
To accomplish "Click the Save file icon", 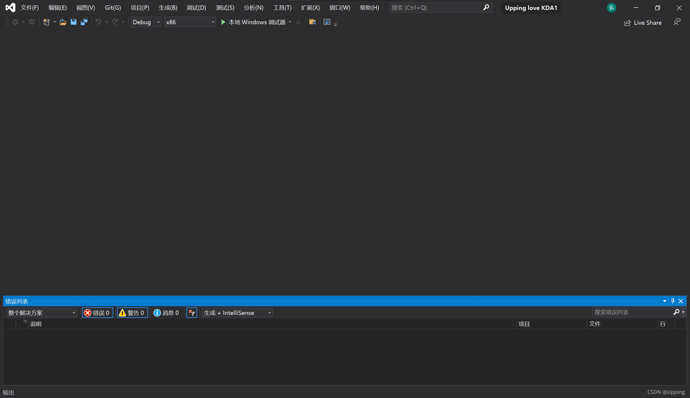I will pos(73,22).
